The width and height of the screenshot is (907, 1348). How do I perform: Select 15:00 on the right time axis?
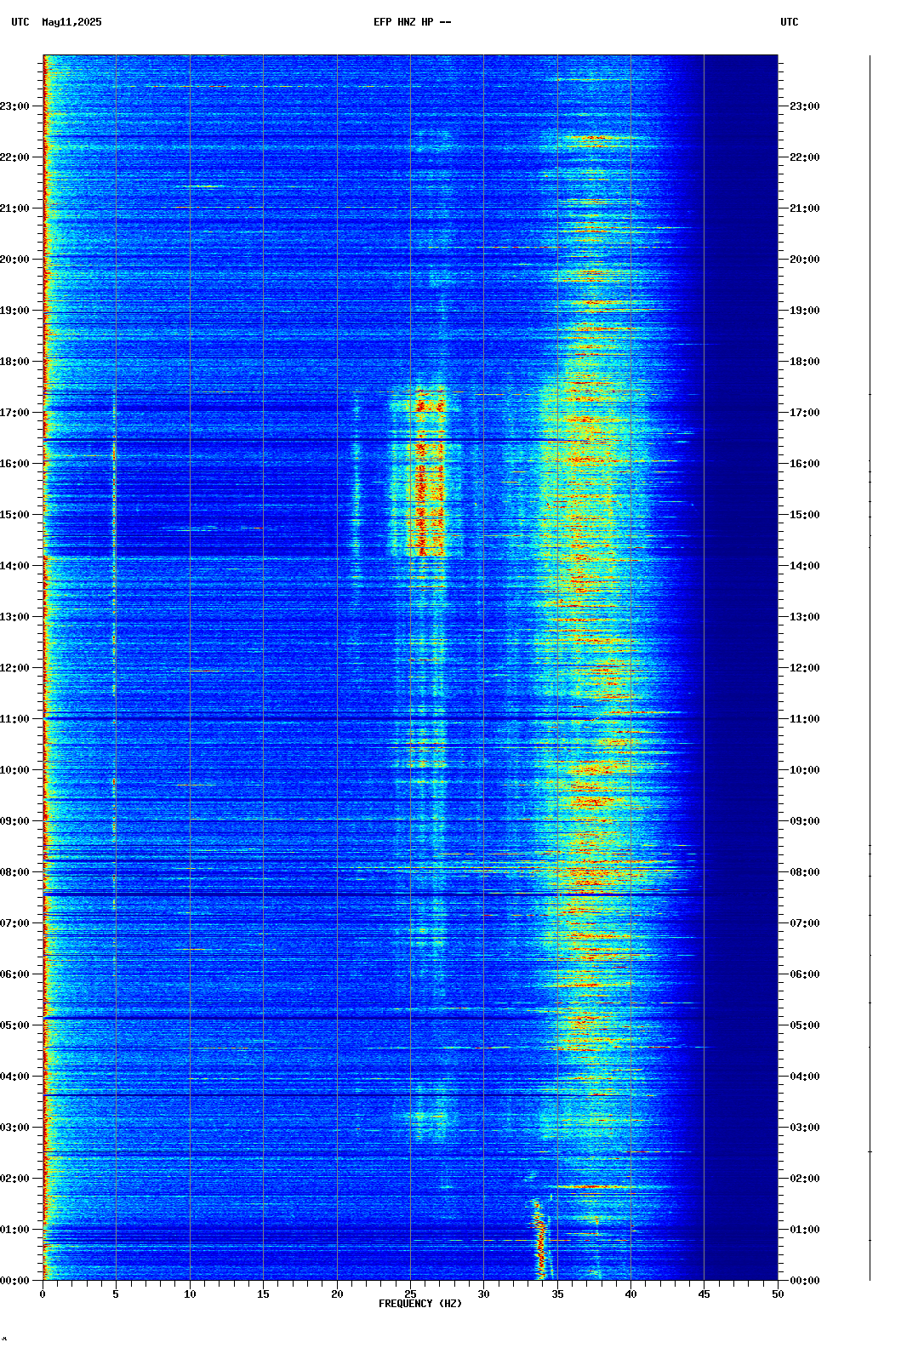click(805, 515)
